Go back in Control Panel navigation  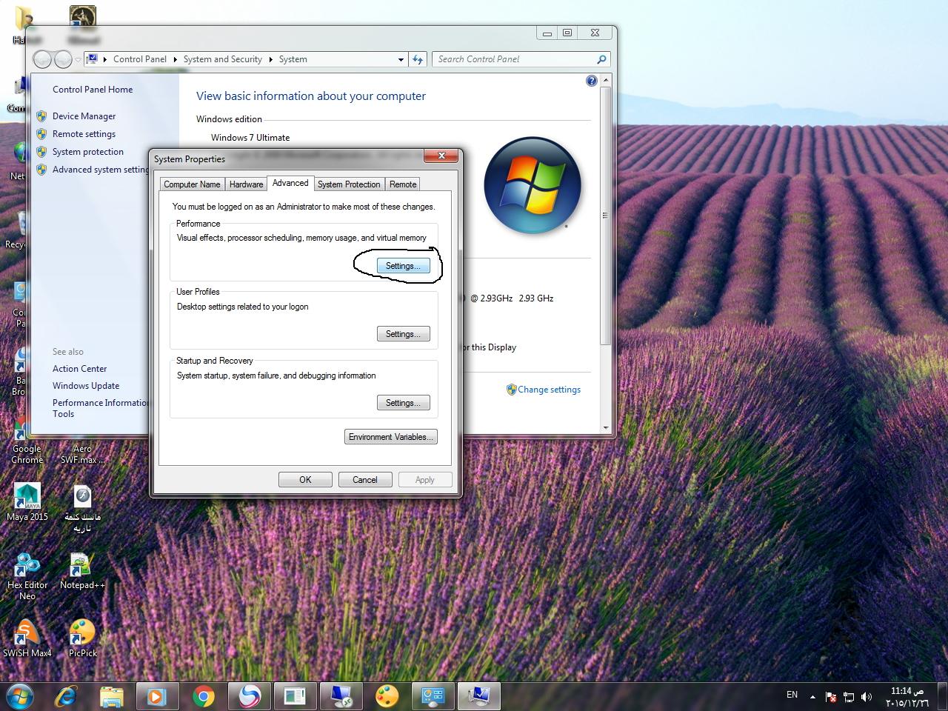(x=42, y=59)
